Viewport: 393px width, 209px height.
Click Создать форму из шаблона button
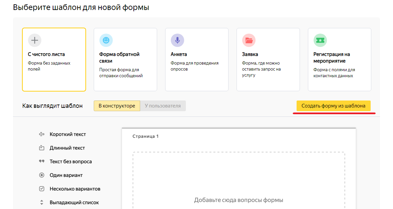[x=333, y=106]
